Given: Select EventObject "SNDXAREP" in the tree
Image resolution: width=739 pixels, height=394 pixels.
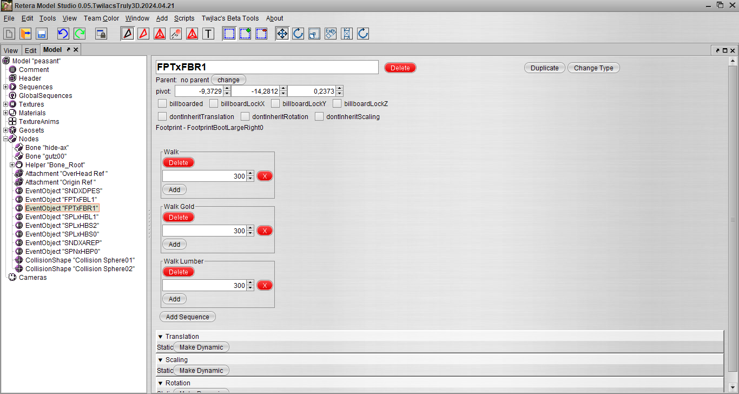Looking at the screenshot, I should click(x=63, y=243).
